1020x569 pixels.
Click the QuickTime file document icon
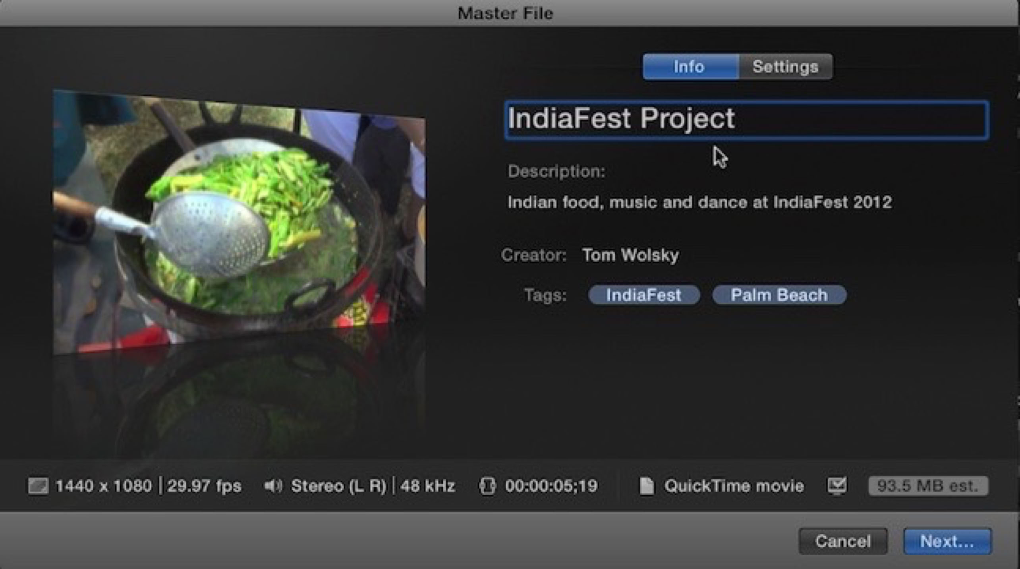coord(647,486)
